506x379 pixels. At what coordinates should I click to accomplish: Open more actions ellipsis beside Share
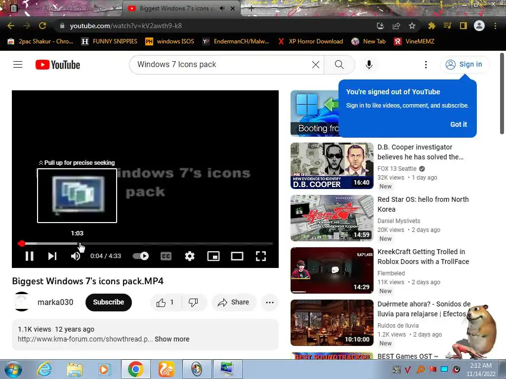(269, 303)
